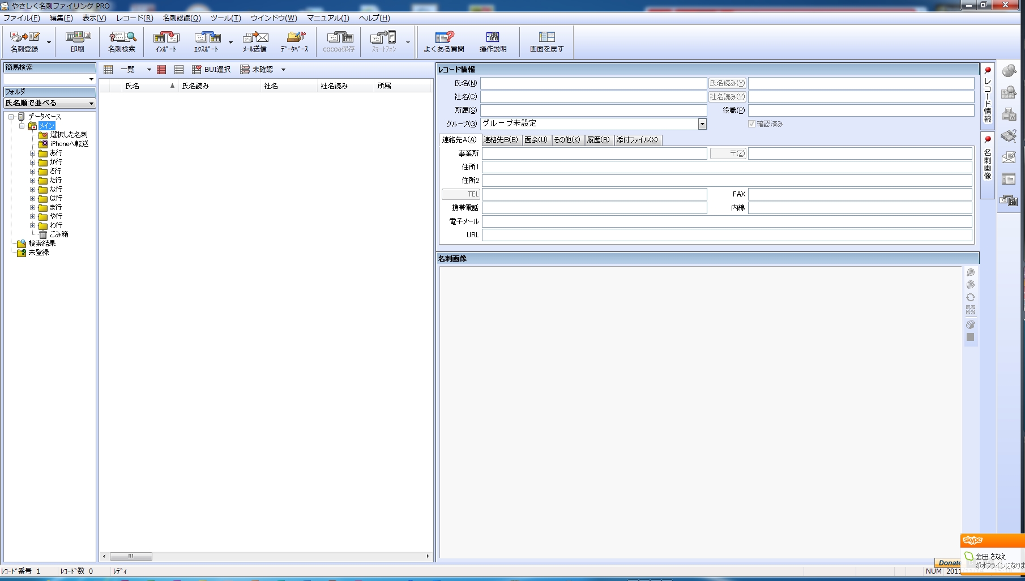Switch to the red list layout icon
This screenshot has width=1025, height=581.
click(x=161, y=70)
